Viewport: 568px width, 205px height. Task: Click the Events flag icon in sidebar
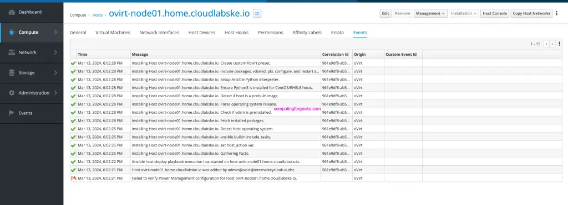[11, 113]
